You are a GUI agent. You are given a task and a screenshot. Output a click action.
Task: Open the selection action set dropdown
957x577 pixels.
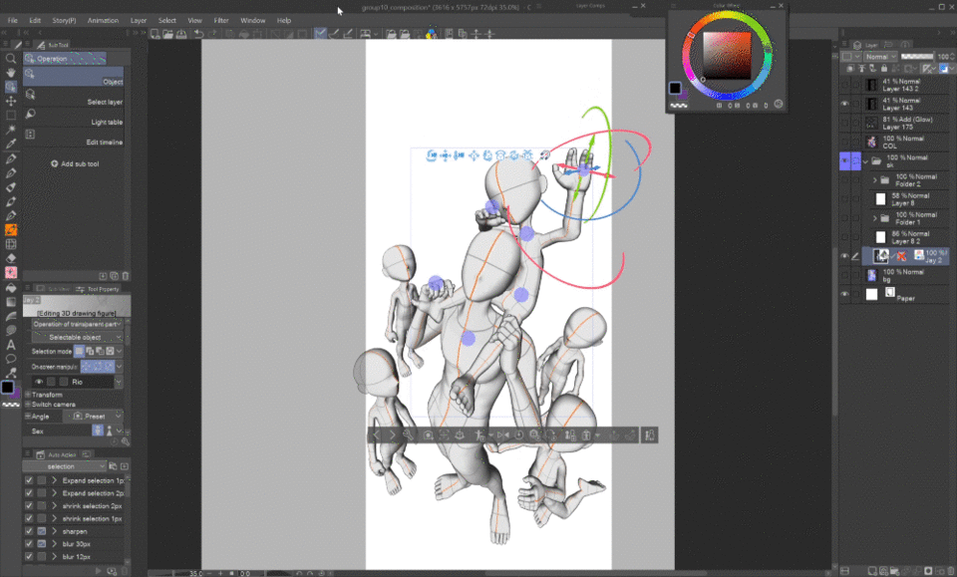point(64,466)
